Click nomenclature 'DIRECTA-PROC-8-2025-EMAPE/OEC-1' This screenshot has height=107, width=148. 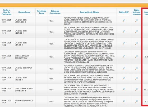[x=24, y=90]
